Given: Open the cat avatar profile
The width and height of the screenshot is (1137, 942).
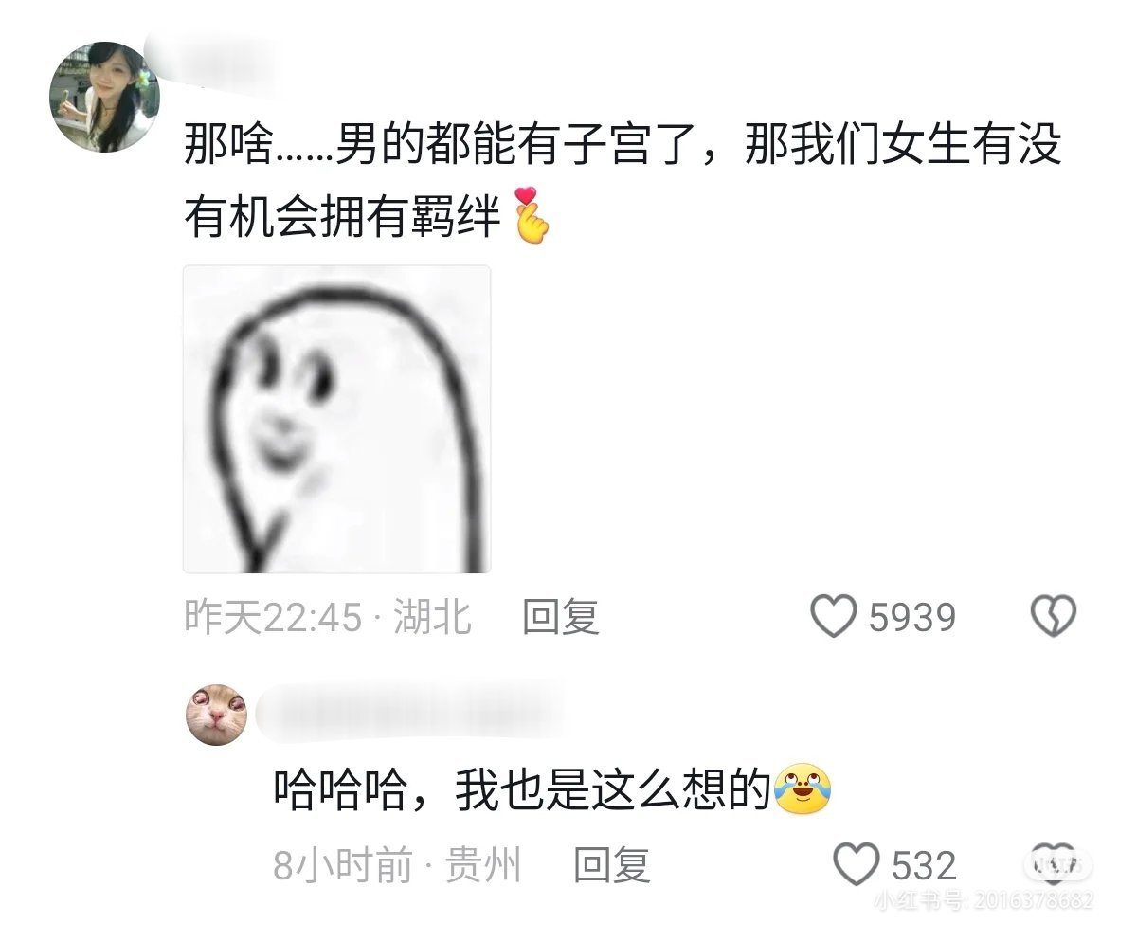Looking at the screenshot, I should [x=216, y=714].
